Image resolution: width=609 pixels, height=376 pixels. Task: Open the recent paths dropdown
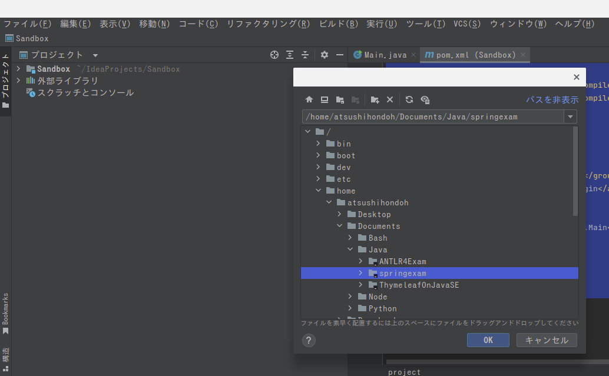click(570, 117)
